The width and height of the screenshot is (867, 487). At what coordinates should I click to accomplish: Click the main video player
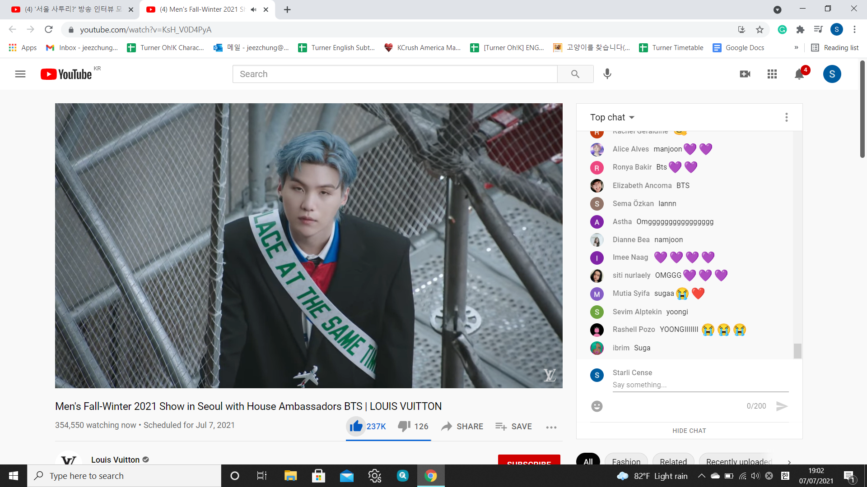309,246
